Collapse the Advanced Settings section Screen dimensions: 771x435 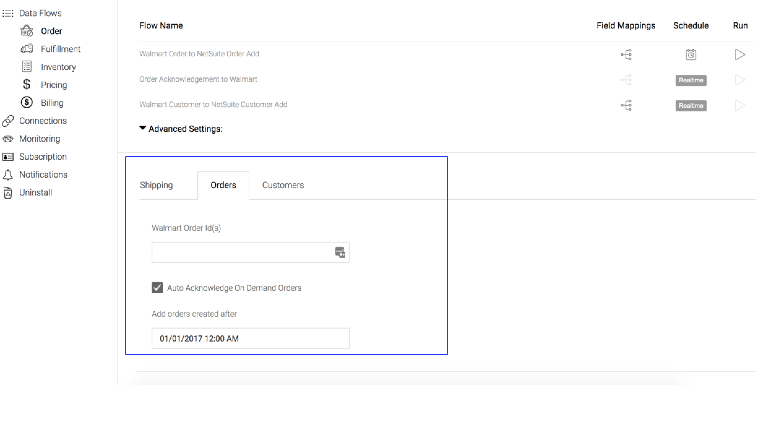click(x=143, y=128)
